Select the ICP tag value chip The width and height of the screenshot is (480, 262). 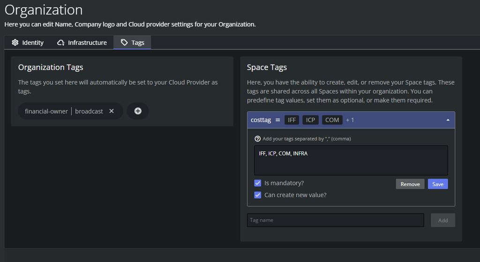pyautogui.click(x=310, y=120)
